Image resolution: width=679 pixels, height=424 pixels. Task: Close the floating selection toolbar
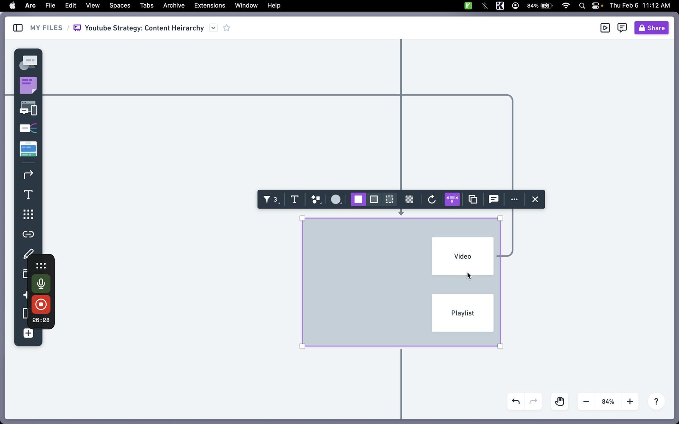(x=535, y=199)
